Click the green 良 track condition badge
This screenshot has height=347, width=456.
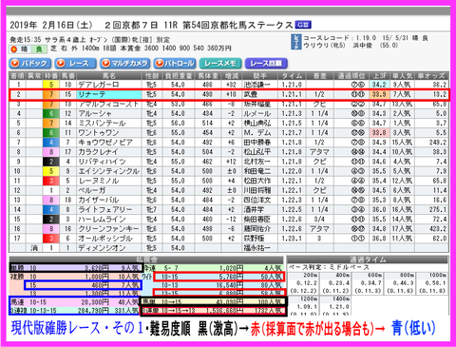39,49
